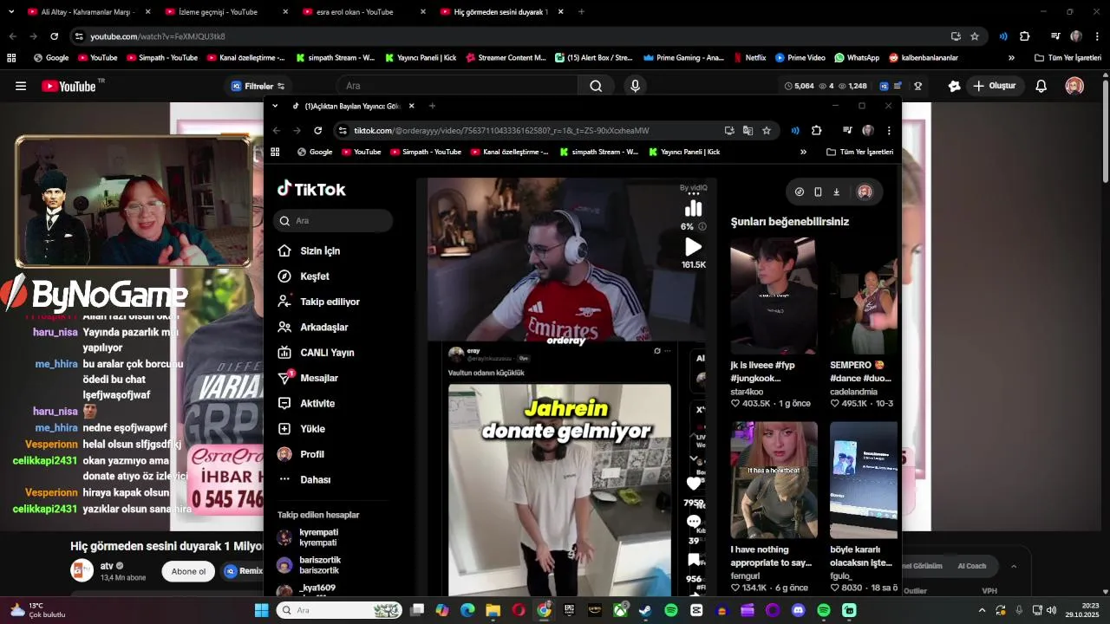
Task: Click the Oluştur create button
Action: click(995, 86)
